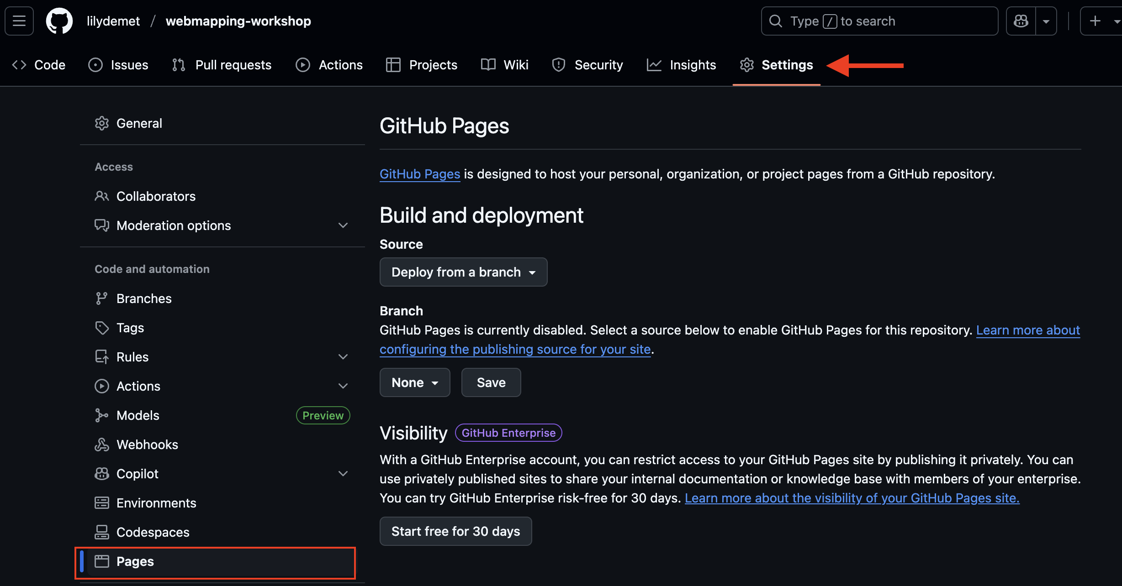Click the Issues tab circle icon
Screen dimensions: 1122x586
pyautogui.click(x=95, y=65)
